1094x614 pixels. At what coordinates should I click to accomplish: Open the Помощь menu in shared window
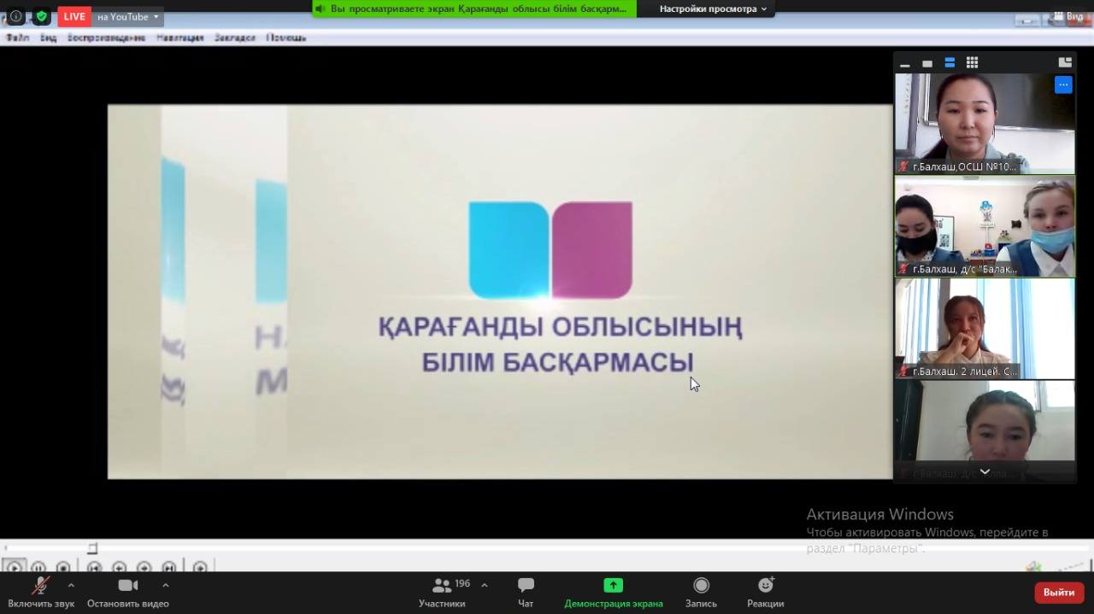click(x=285, y=38)
